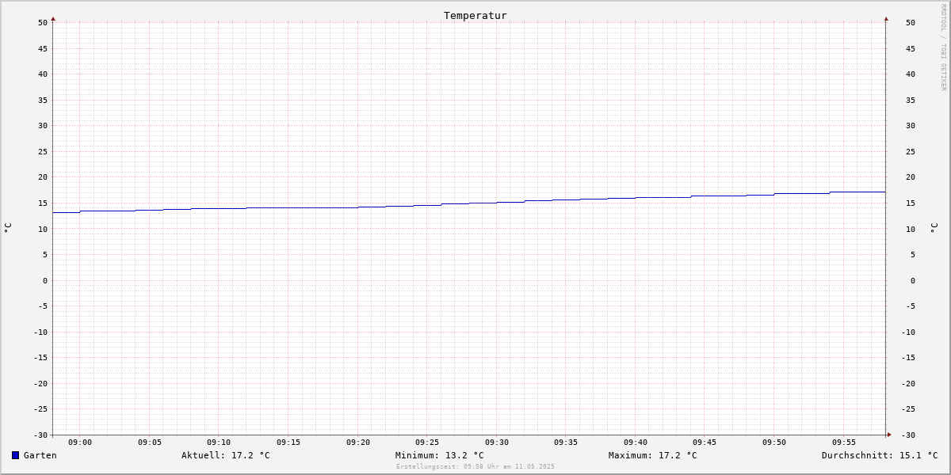Click the blue Garten temperature curve
Image resolution: width=951 pixels, height=475 pixels.
[x=469, y=203]
